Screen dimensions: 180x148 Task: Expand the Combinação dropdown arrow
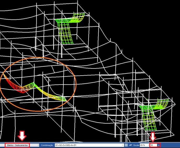pos(123,145)
